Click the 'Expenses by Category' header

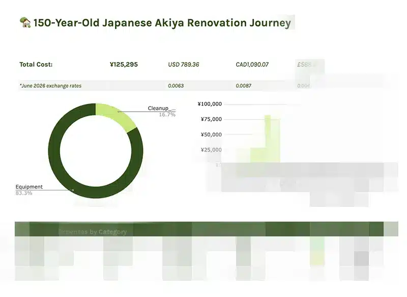pyautogui.click(x=93, y=232)
